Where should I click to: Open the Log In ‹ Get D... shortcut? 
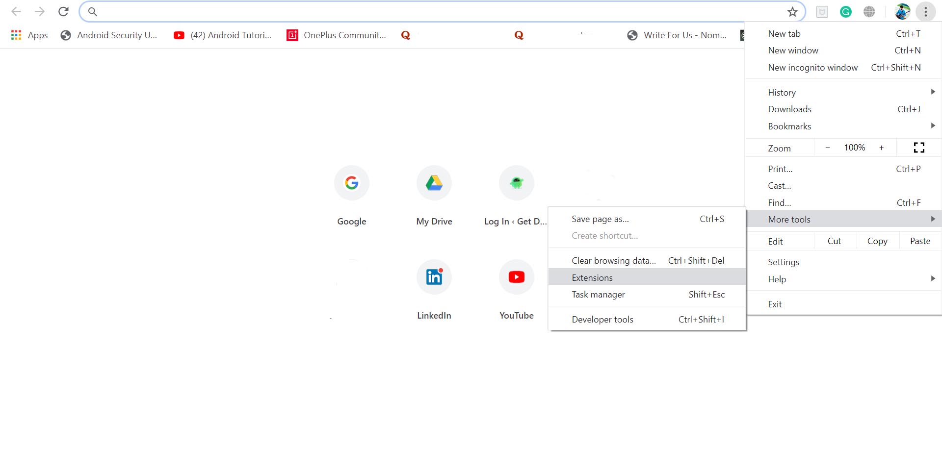click(516, 196)
